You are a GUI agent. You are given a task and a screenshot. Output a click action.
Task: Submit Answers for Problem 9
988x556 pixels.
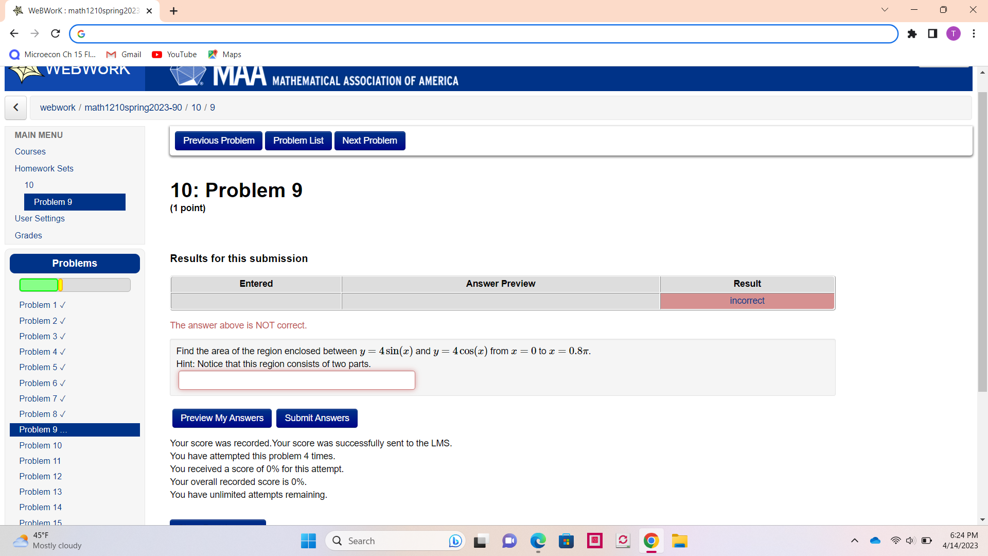316,418
